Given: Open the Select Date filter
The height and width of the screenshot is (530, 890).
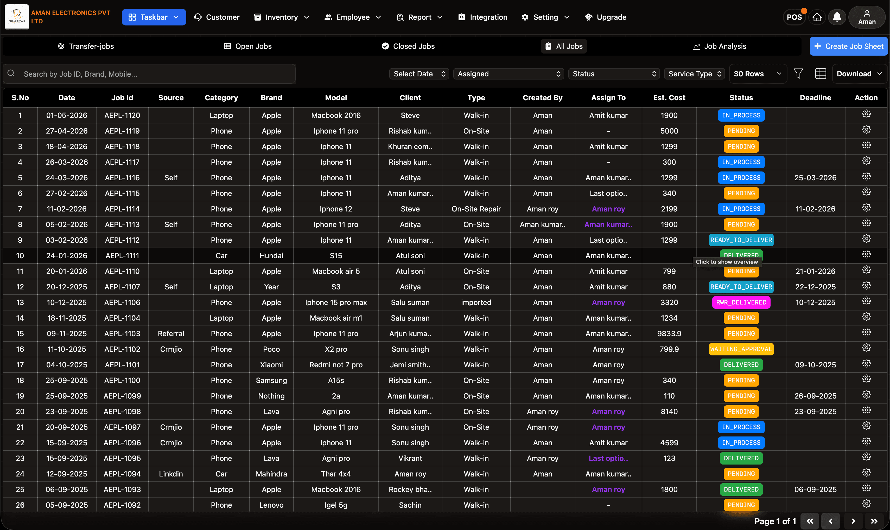Looking at the screenshot, I should click(419, 74).
